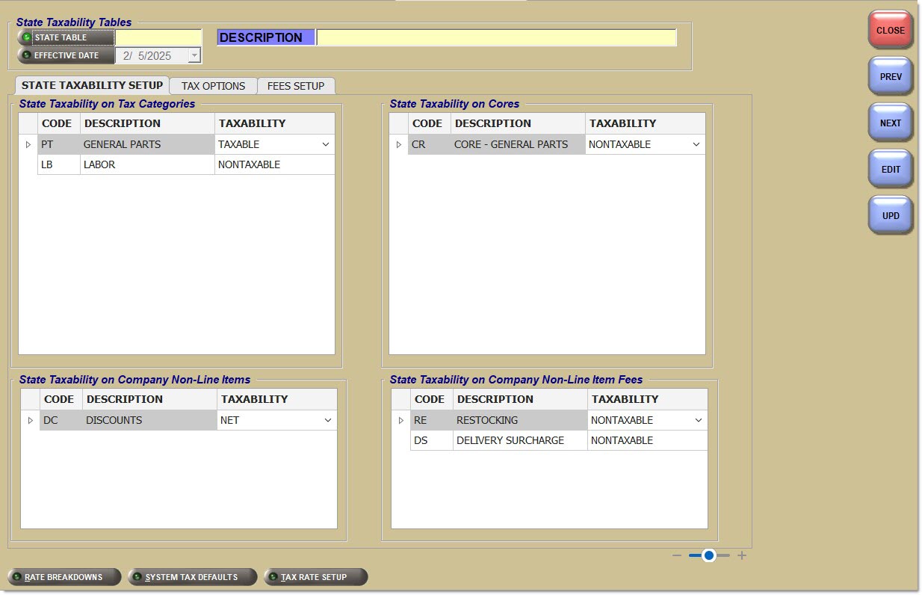Click the zoom in plus icon
The height and width of the screenshot is (595, 922).
pyautogui.click(x=742, y=555)
